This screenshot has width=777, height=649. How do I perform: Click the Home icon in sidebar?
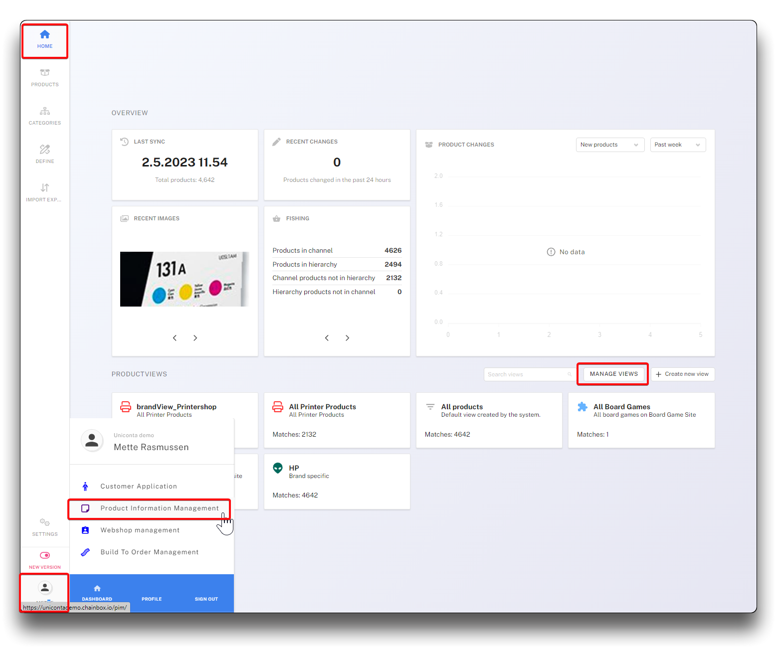click(45, 35)
